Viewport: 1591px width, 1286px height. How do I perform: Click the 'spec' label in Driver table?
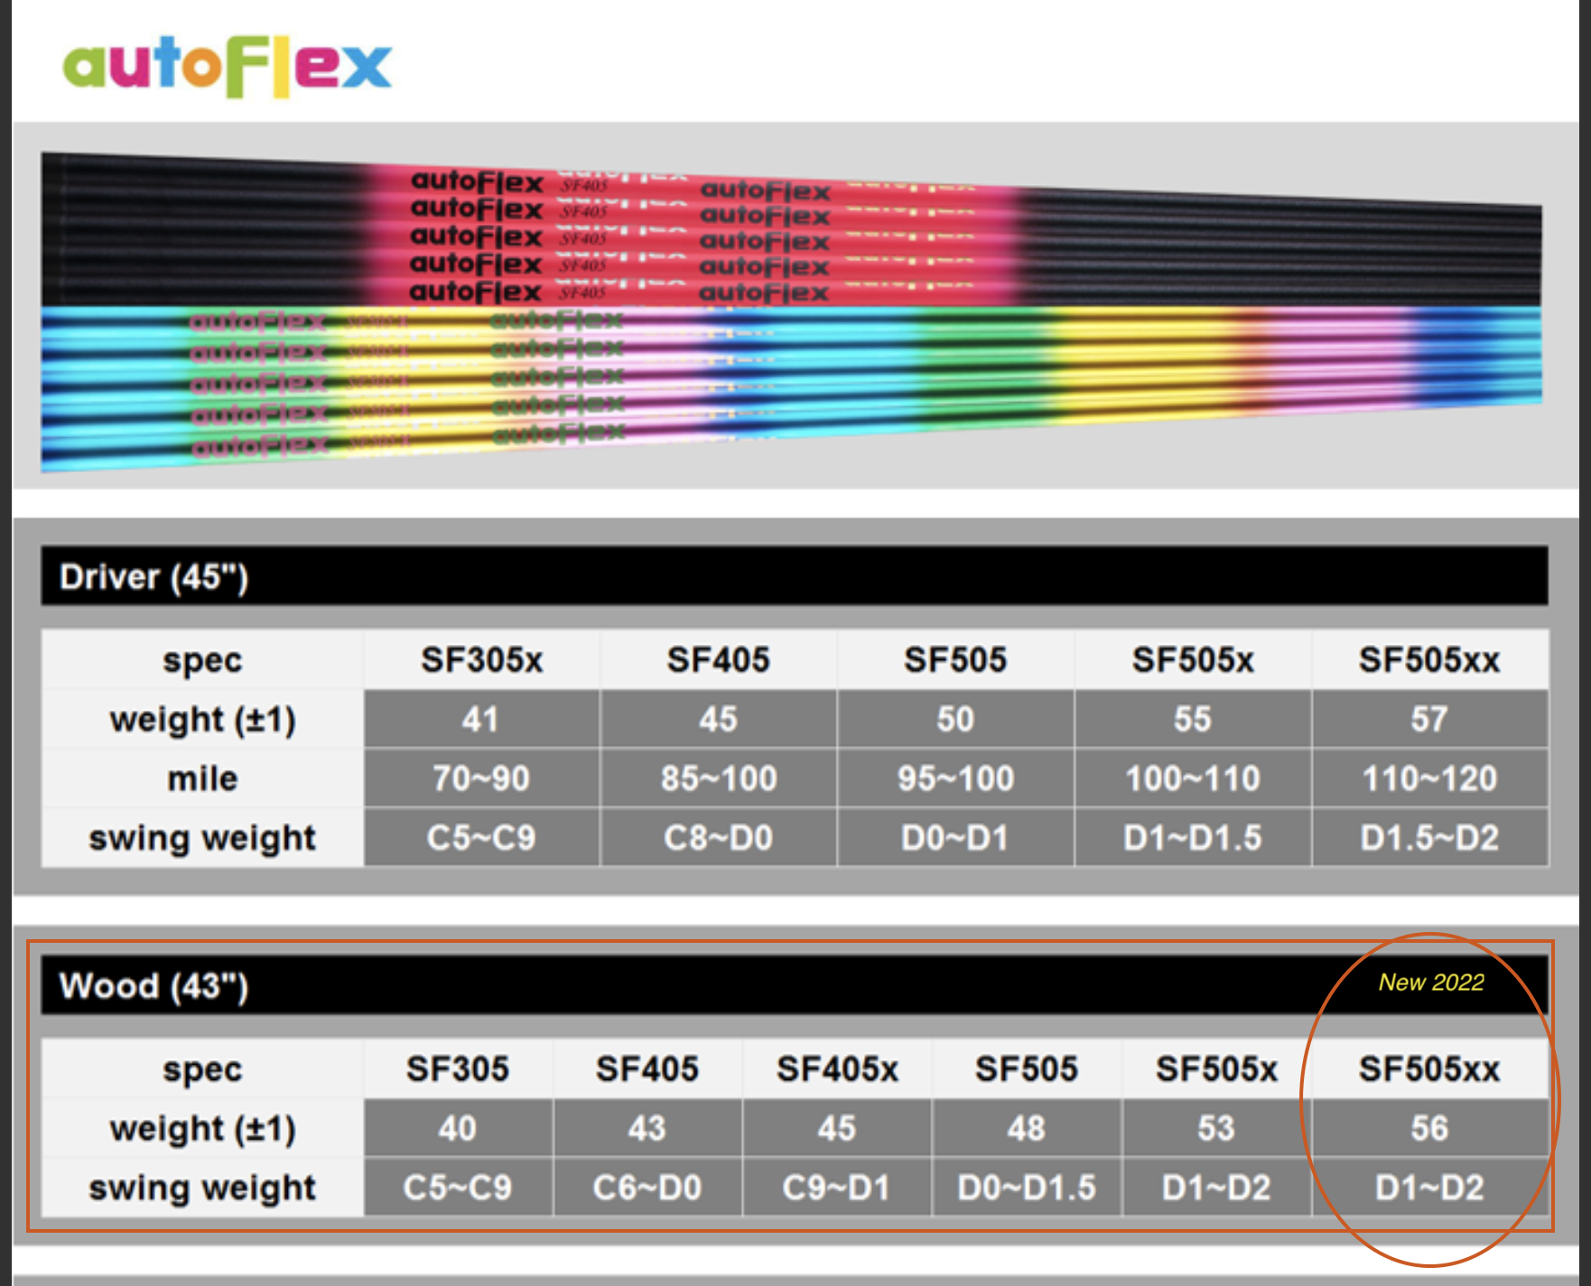click(202, 660)
